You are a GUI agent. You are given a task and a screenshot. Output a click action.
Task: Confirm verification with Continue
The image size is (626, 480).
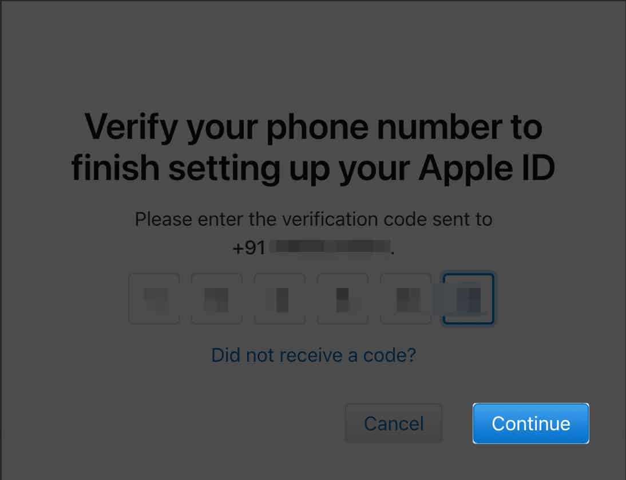coord(530,423)
